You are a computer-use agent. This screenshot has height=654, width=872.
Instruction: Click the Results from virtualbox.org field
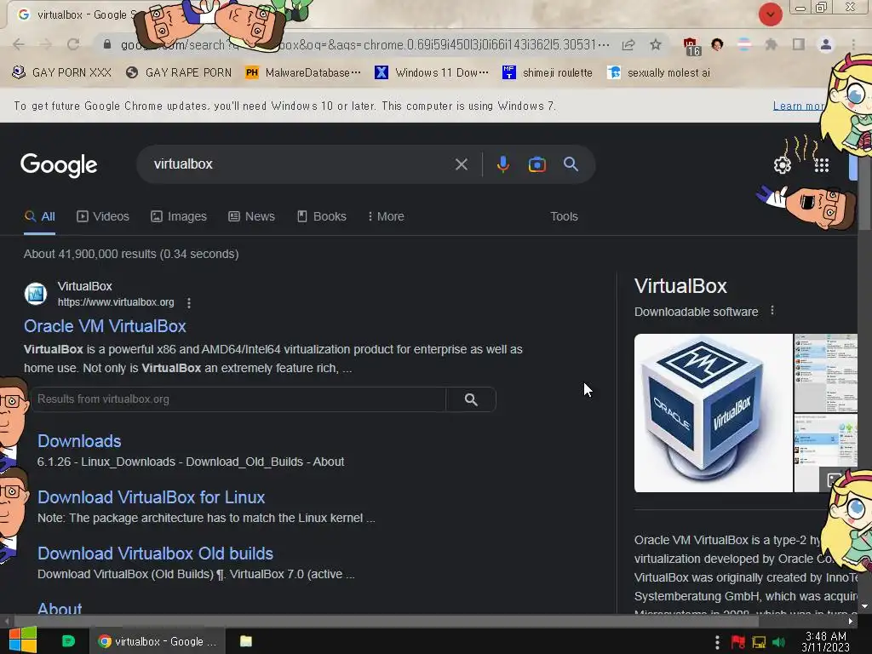(238, 399)
